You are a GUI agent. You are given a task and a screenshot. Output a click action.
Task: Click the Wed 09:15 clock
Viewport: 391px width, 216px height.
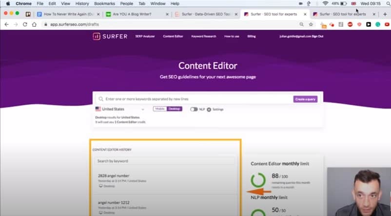point(371,3)
